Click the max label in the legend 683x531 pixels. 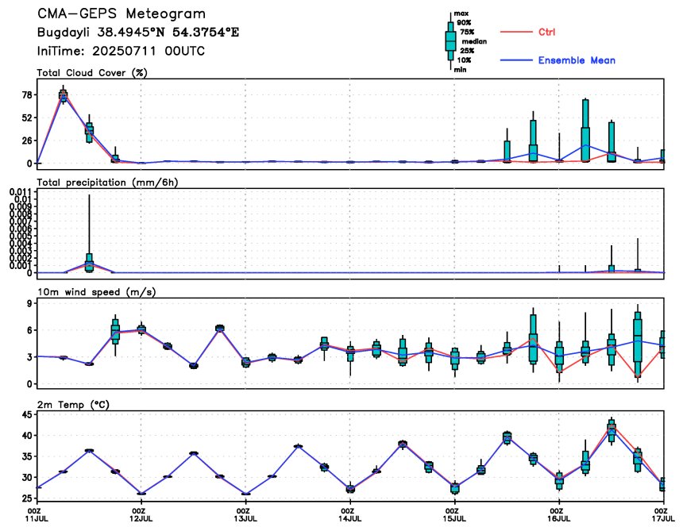pos(461,13)
